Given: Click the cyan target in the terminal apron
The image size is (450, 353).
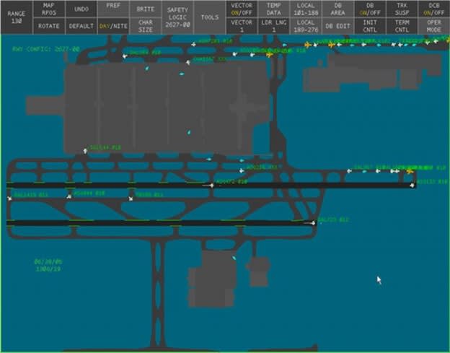Looking at the screenshot, I should coord(189,133).
